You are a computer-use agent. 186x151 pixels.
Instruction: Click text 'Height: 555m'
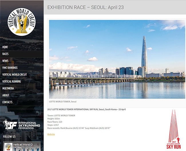tap(54, 119)
